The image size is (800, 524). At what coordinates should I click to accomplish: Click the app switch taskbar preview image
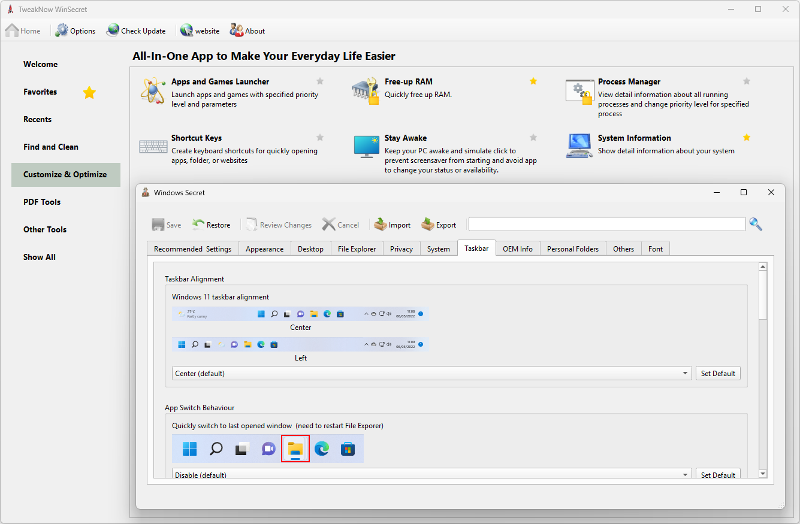268,449
